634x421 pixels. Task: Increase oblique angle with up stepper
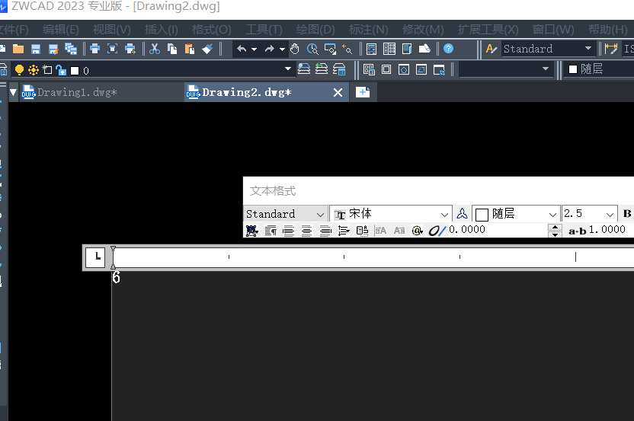pos(555,227)
